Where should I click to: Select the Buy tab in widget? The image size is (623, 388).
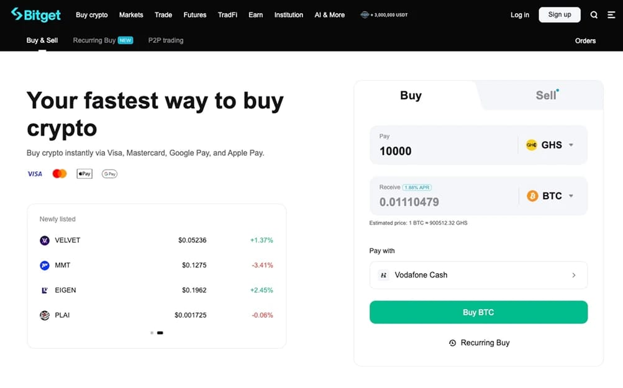point(411,96)
